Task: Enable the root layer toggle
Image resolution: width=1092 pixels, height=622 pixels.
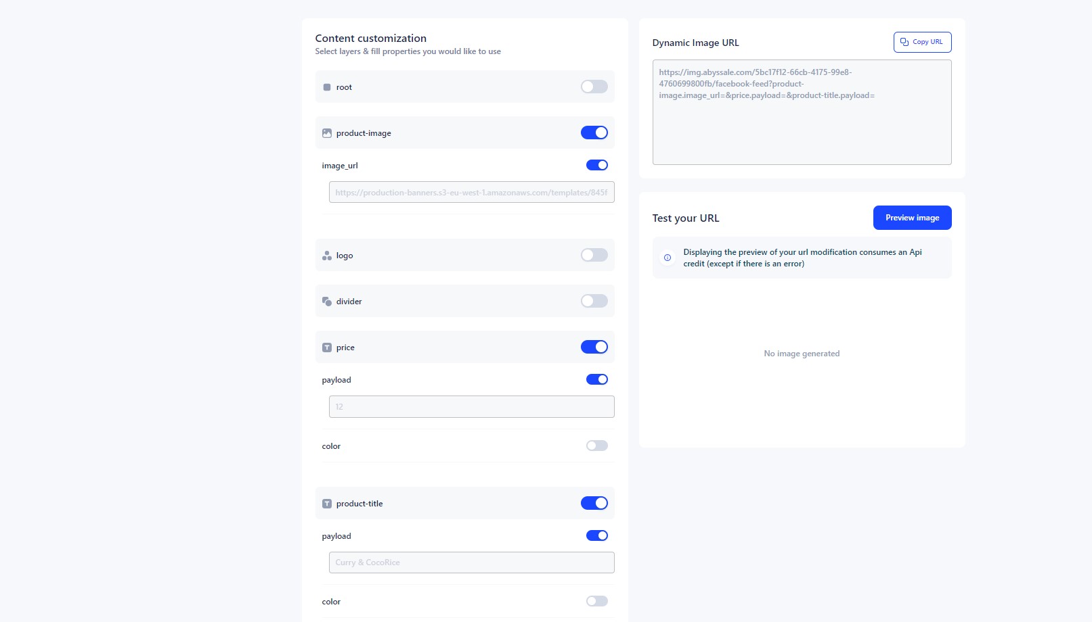Action: pyautogui.click(x=594, y=87)
